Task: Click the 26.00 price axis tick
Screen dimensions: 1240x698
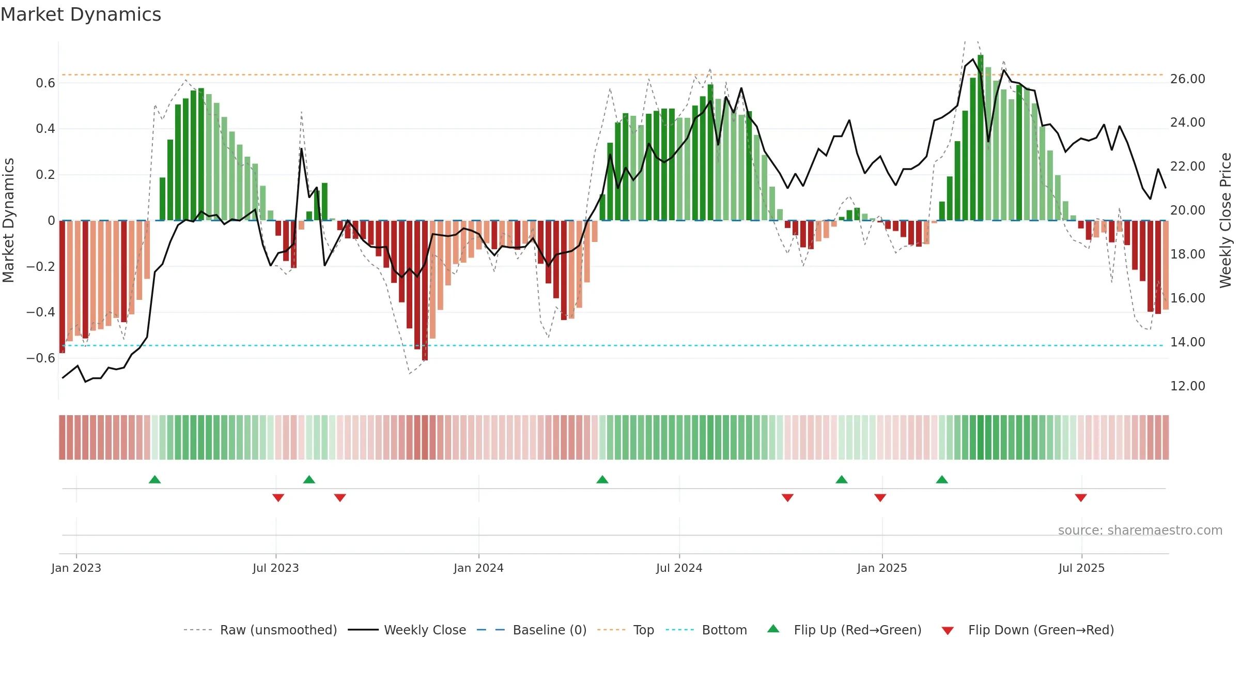Action: (x=1187, y=79)
